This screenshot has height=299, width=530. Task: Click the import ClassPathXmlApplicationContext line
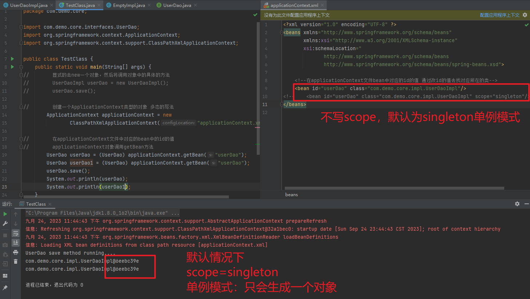click(131, 43)
